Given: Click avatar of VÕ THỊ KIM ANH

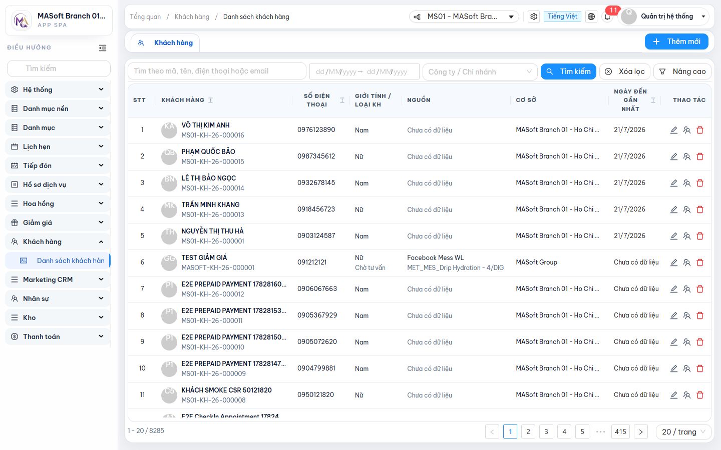Looking at the screenshot, I should click(169, 130).
